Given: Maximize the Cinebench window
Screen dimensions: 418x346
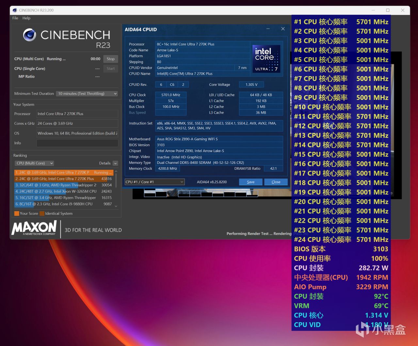Looking at the screenshot, I should 388,10.
